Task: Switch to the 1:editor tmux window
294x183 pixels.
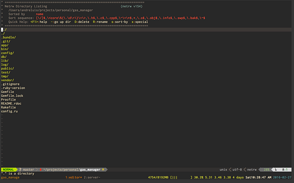Action: [73, 178]
